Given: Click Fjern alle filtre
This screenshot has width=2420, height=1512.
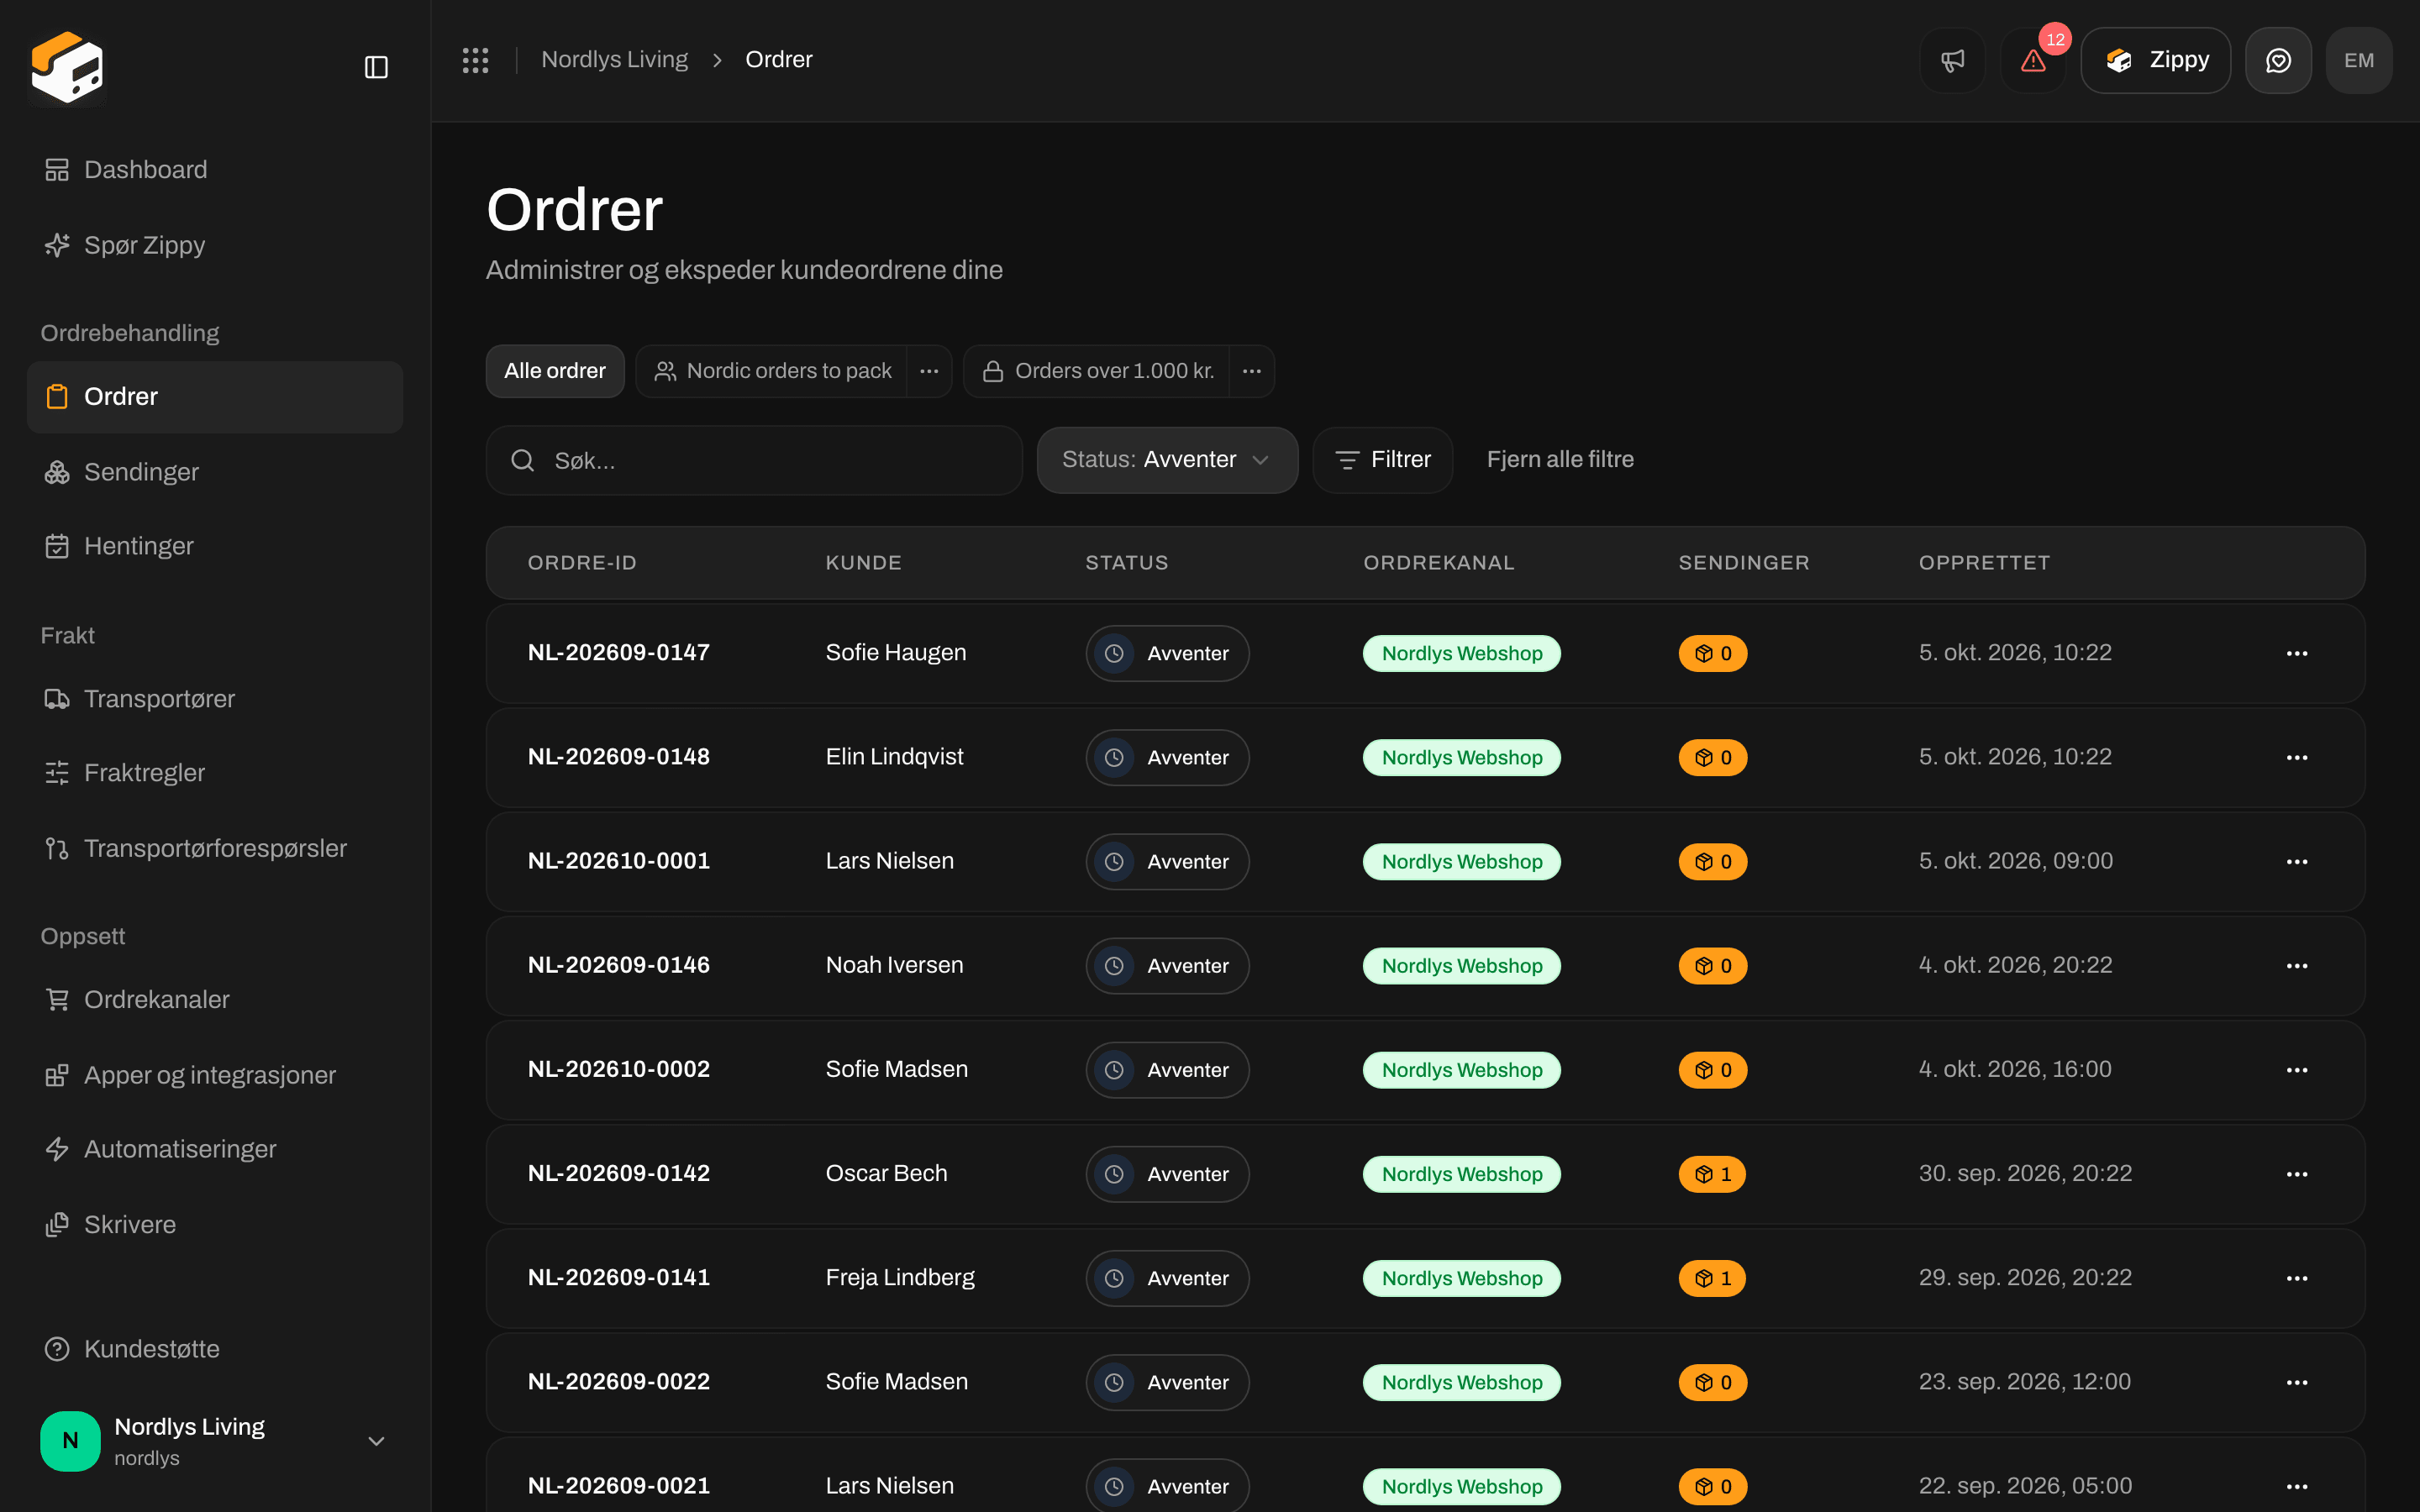Looking at the screenshot, I should (1560, 460).
